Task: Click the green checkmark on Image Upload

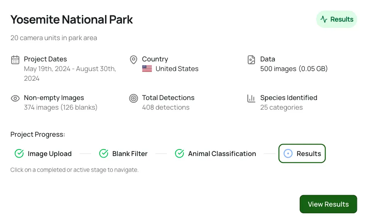Action: (x=19, y=153)
